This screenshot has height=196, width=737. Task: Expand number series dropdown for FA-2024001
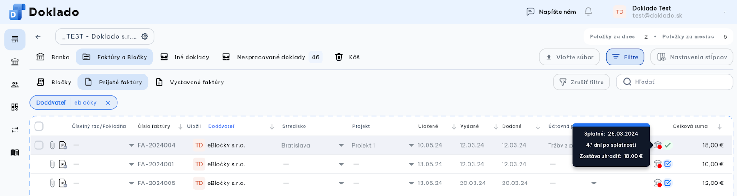pos(131,164)
